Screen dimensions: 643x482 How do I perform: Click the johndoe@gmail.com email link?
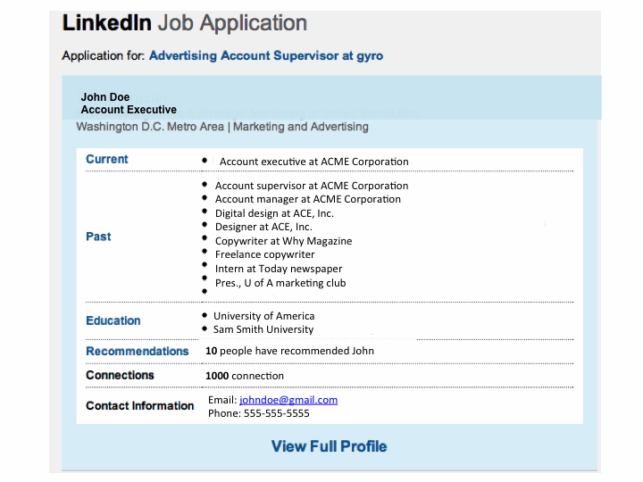pyautogui.click(x=288, y=400)
